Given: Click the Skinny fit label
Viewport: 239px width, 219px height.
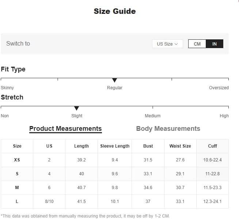Looking at the screenshot, I should (7, 88).
